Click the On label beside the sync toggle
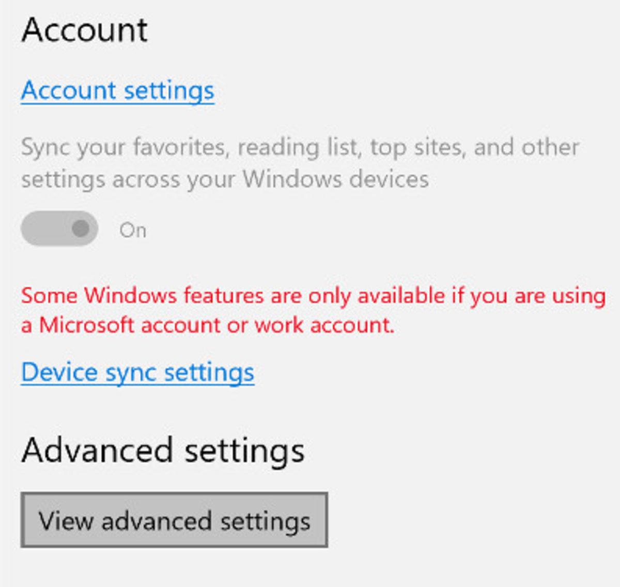Screen dimensions: 620x587 point(133,230)
